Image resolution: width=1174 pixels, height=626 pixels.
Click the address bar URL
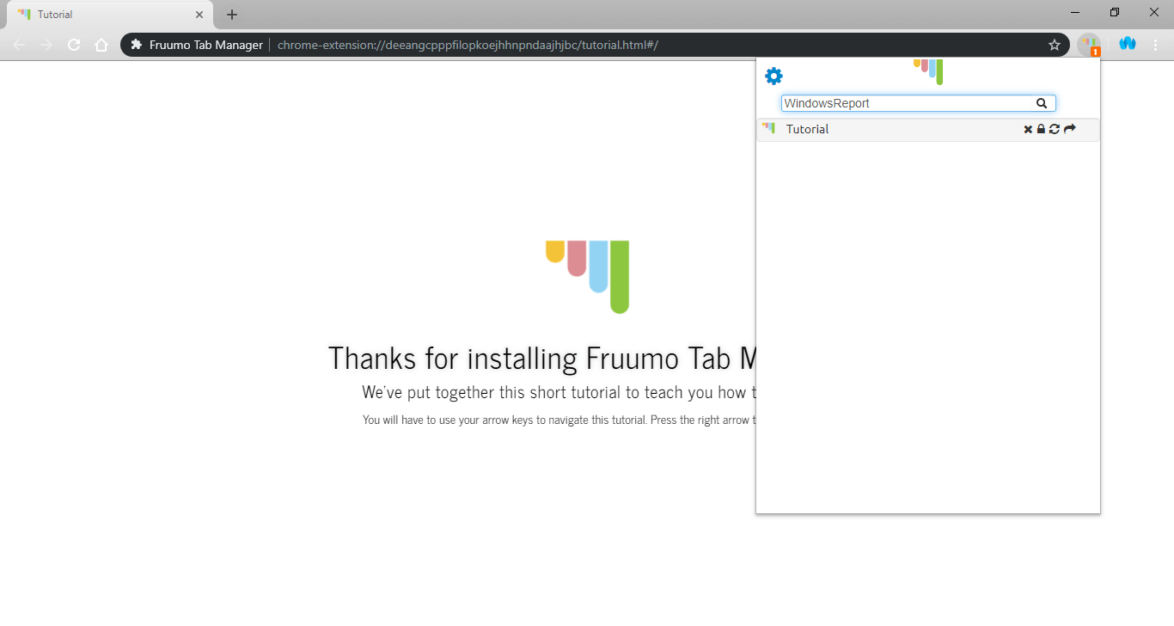coord(468,45)
